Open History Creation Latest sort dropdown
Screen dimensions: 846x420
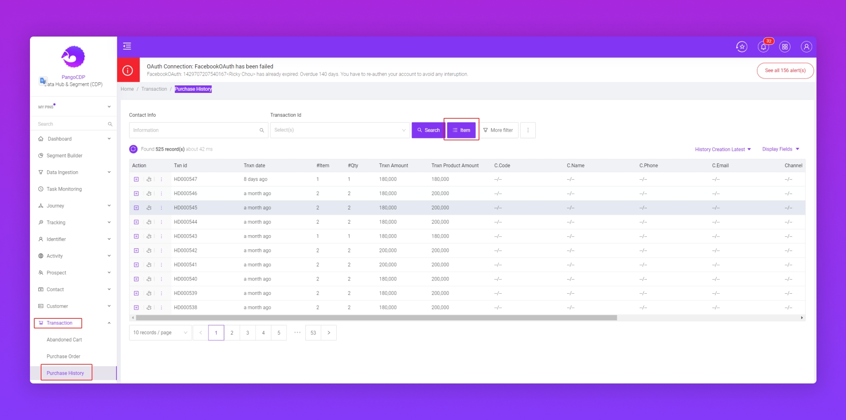pos(723,149)
